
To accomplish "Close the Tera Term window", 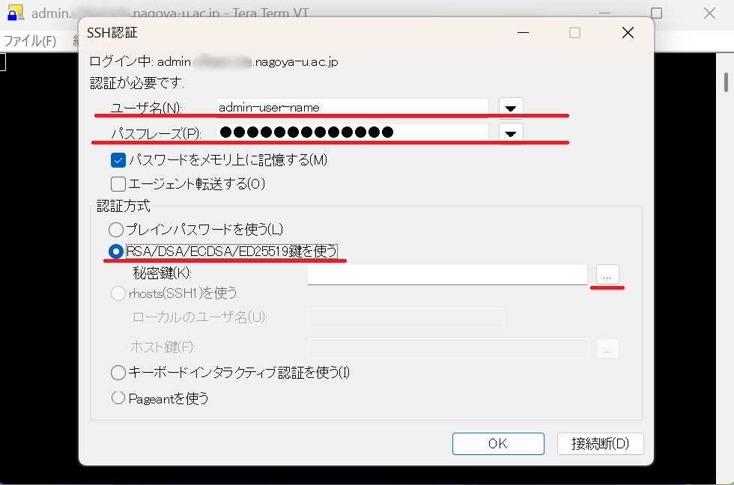I will [710, 13].
